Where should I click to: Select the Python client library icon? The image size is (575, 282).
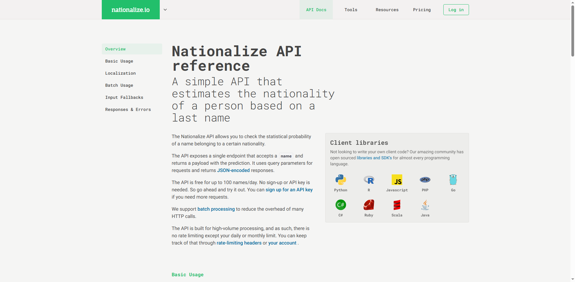(x=340, y=180)
